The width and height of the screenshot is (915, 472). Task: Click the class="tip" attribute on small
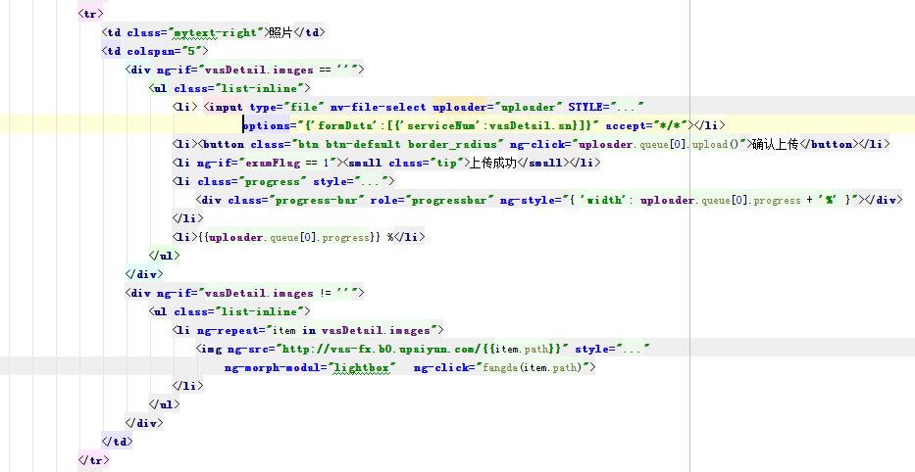426,163
